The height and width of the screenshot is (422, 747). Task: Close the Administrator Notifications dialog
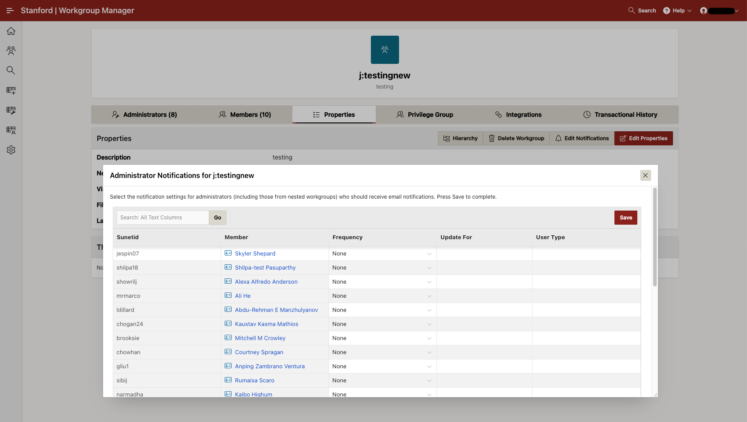coord(645,175)
